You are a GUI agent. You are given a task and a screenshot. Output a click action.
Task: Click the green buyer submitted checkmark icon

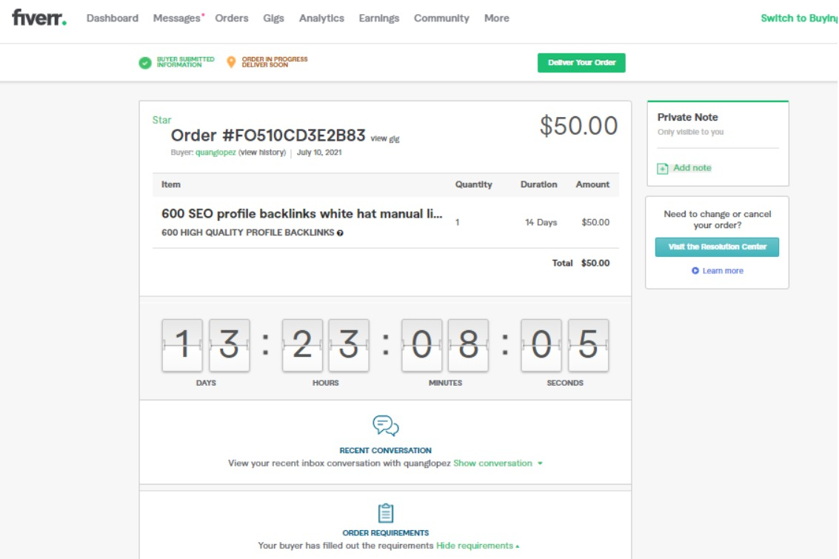coord(145,63)
